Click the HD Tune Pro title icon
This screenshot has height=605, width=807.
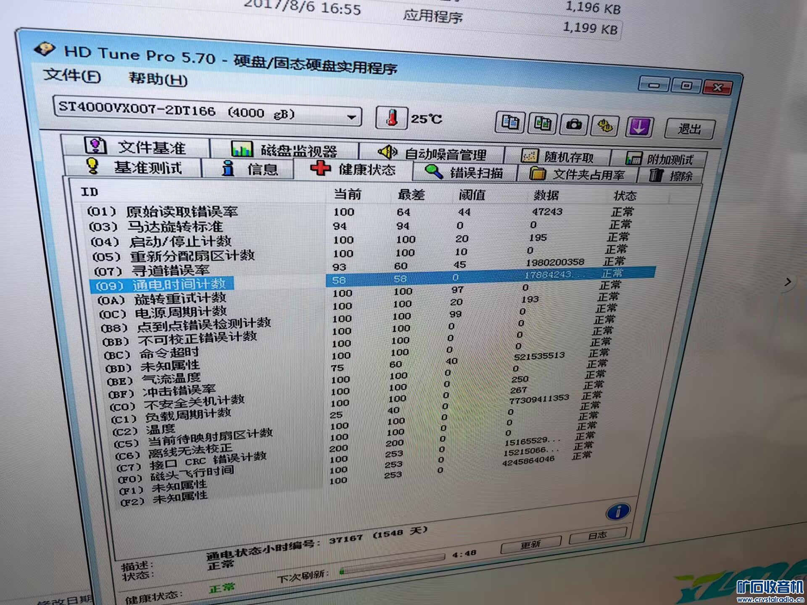point(45,50)
